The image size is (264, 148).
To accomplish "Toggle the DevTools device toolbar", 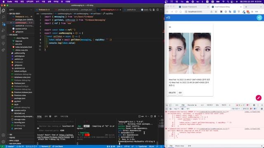I will point(170,105).
